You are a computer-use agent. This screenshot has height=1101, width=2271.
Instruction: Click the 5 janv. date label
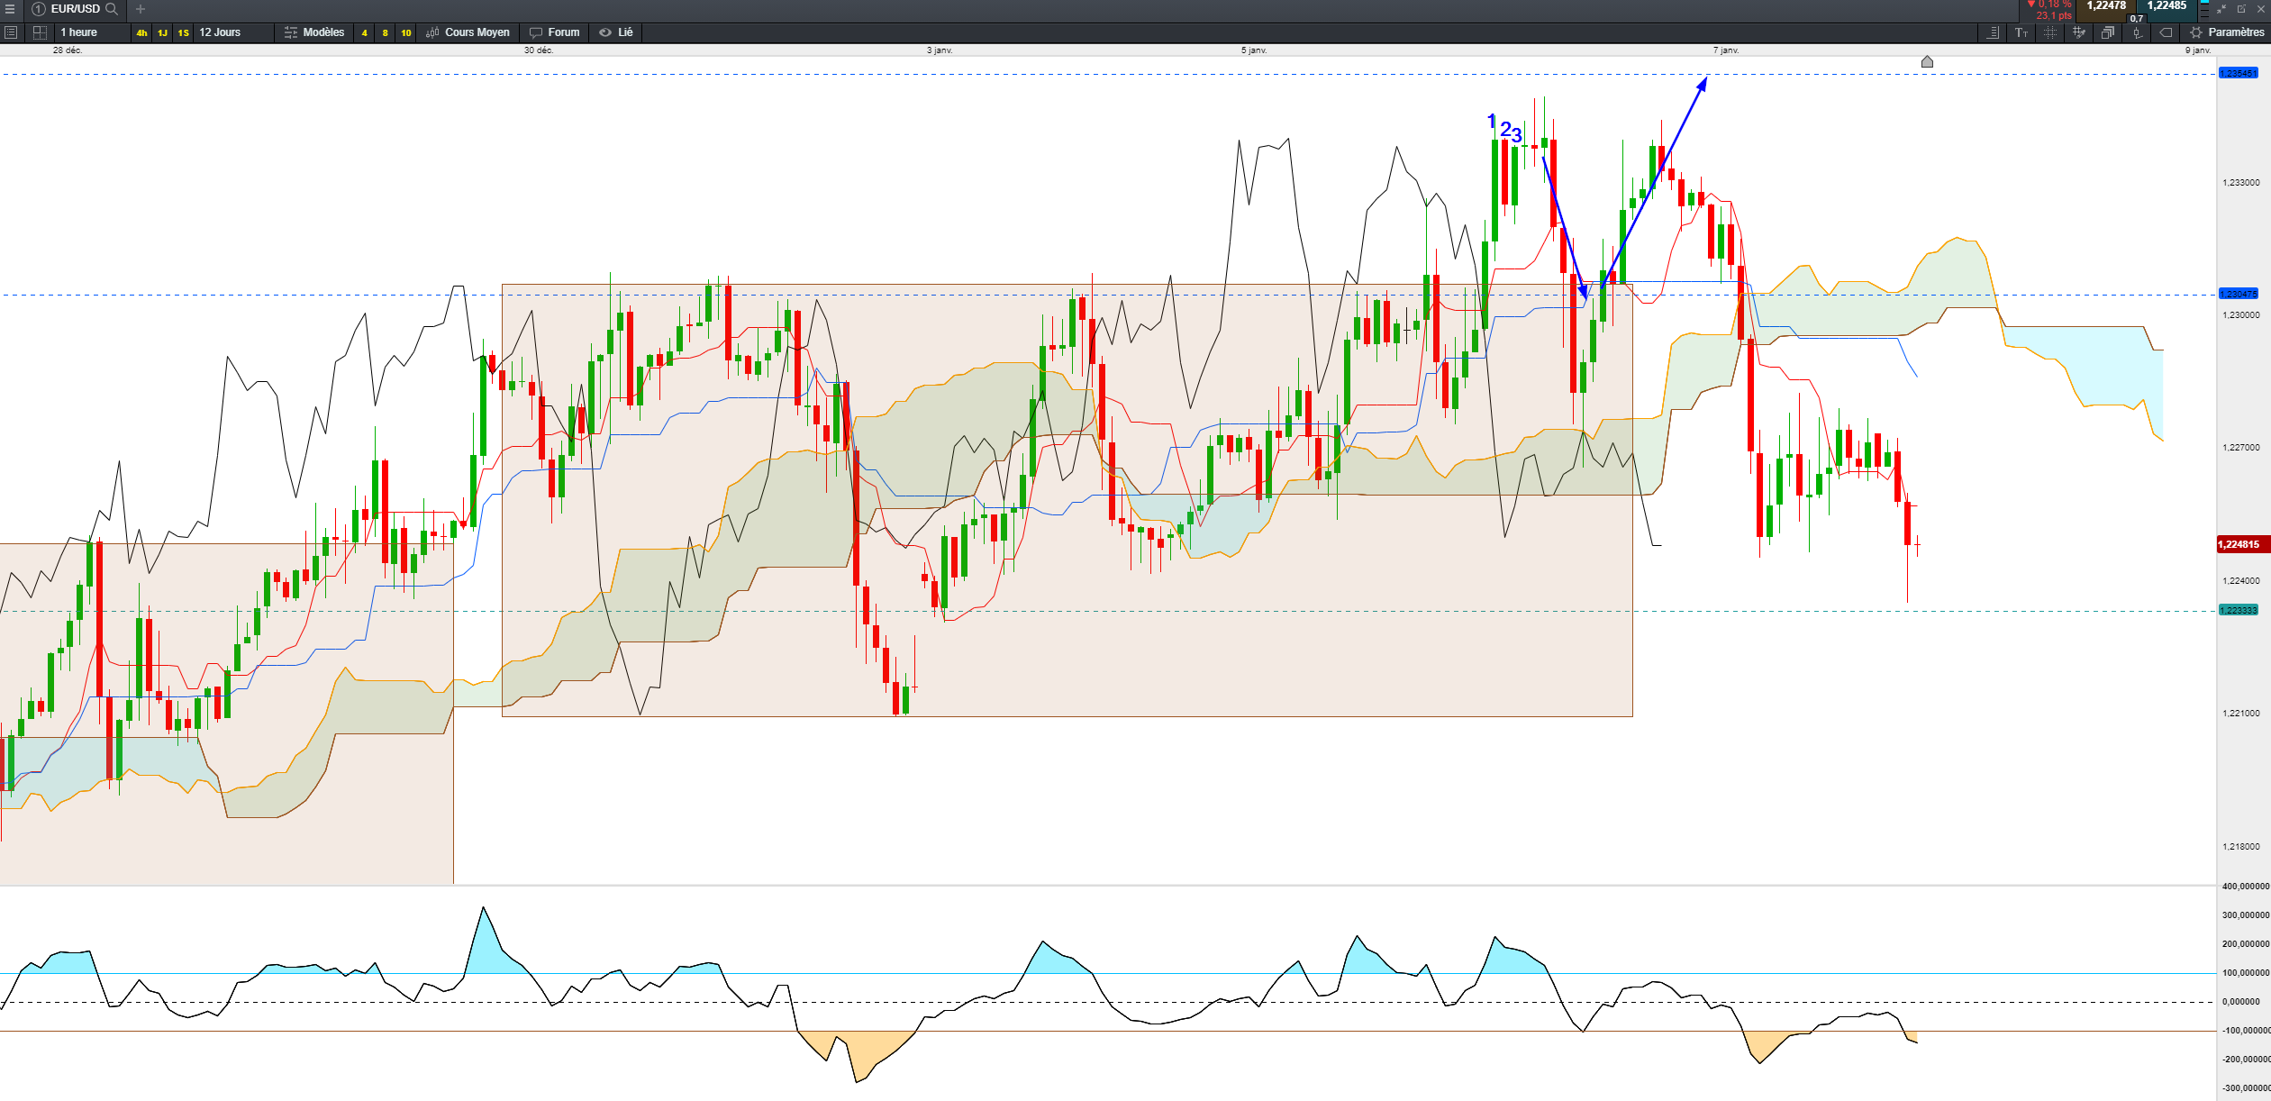[x=1254, y=50]
